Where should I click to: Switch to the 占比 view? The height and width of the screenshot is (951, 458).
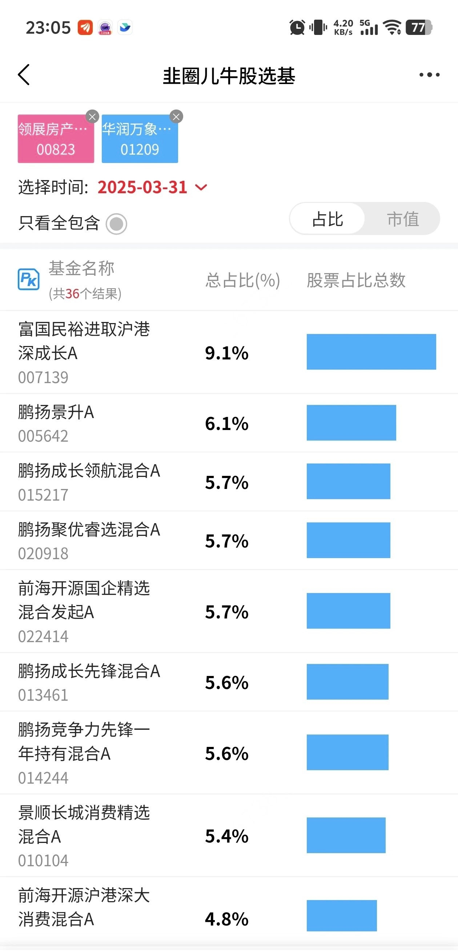click(x=328, y=219)
